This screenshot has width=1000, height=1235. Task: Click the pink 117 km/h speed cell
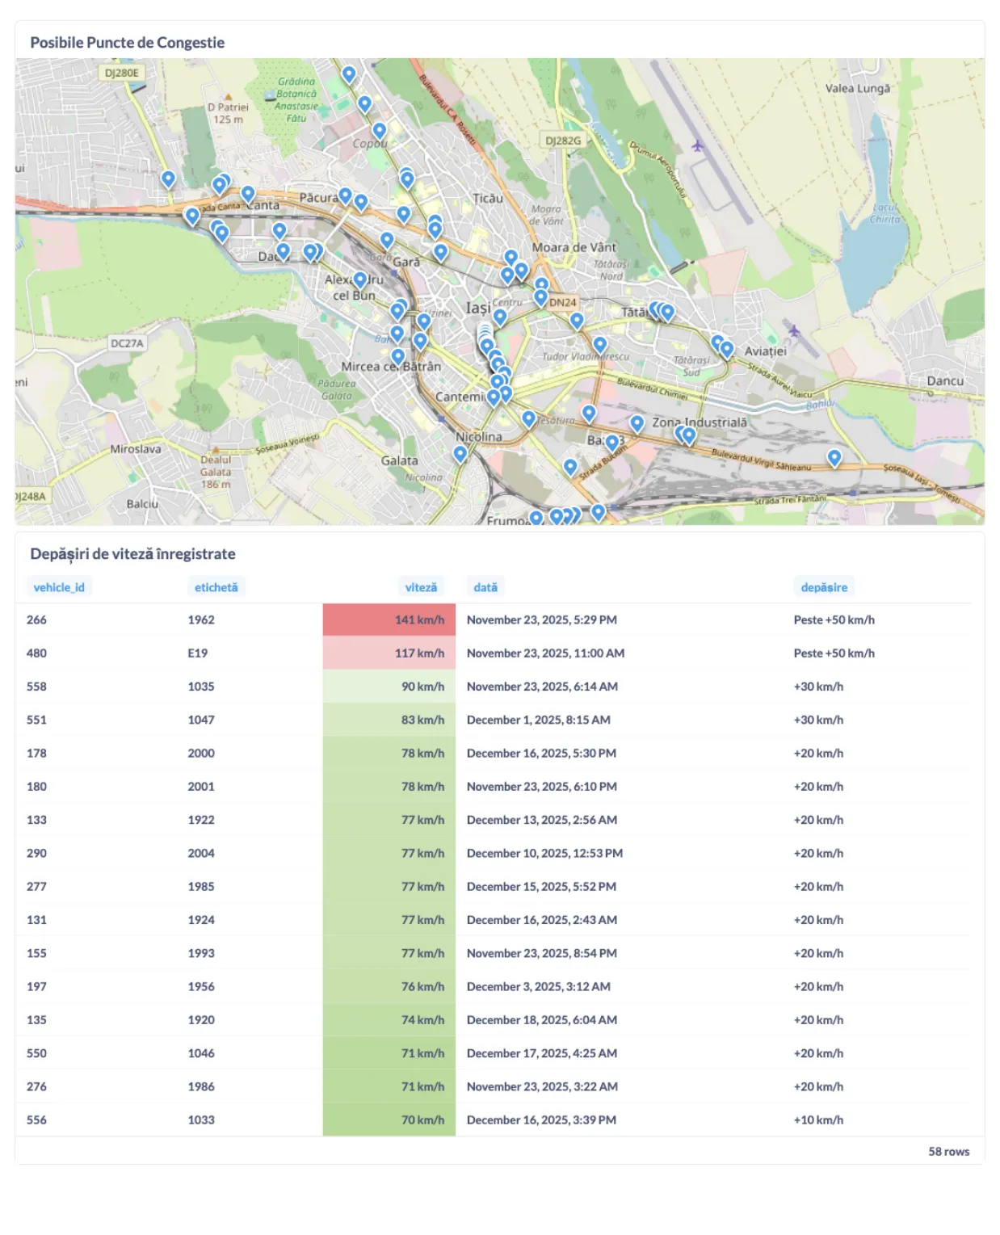[389, 653]
